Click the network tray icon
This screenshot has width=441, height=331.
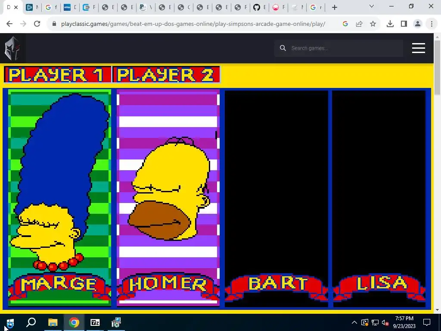click(x=375, y=322)
